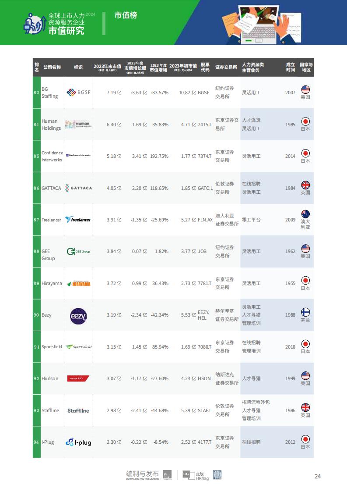Click the i-plug logo
The width and height of the screenshot is (347, 492).
click(79, 442)
